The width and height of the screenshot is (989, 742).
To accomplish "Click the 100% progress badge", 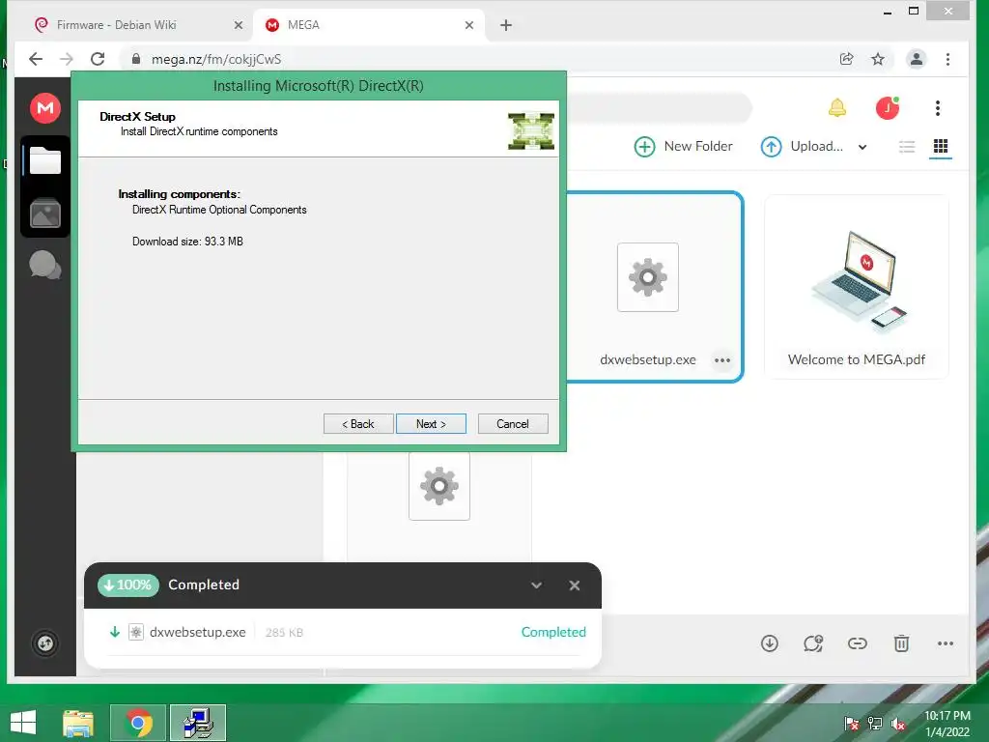I will tap(128, 585).
